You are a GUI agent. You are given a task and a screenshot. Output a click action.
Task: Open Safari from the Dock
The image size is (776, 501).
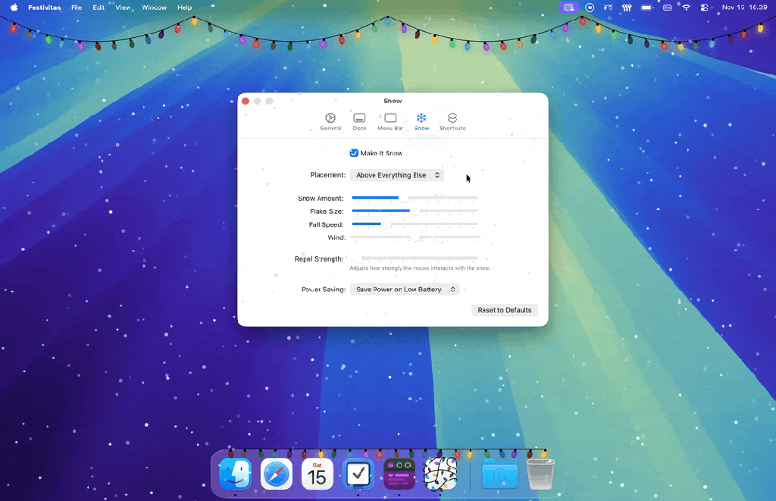coord(276,474)
